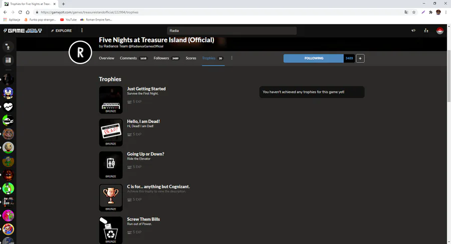Click the Hello, I am Dead! trophy title

pyautogui.click(x=143, y=121)
